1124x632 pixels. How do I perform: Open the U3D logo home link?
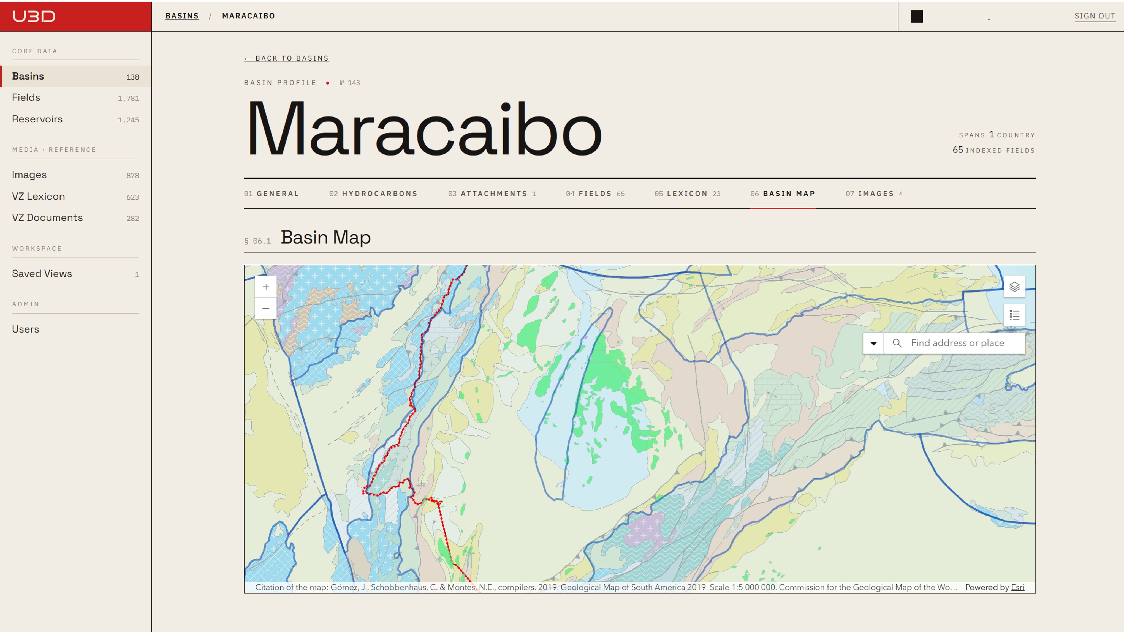34,16
